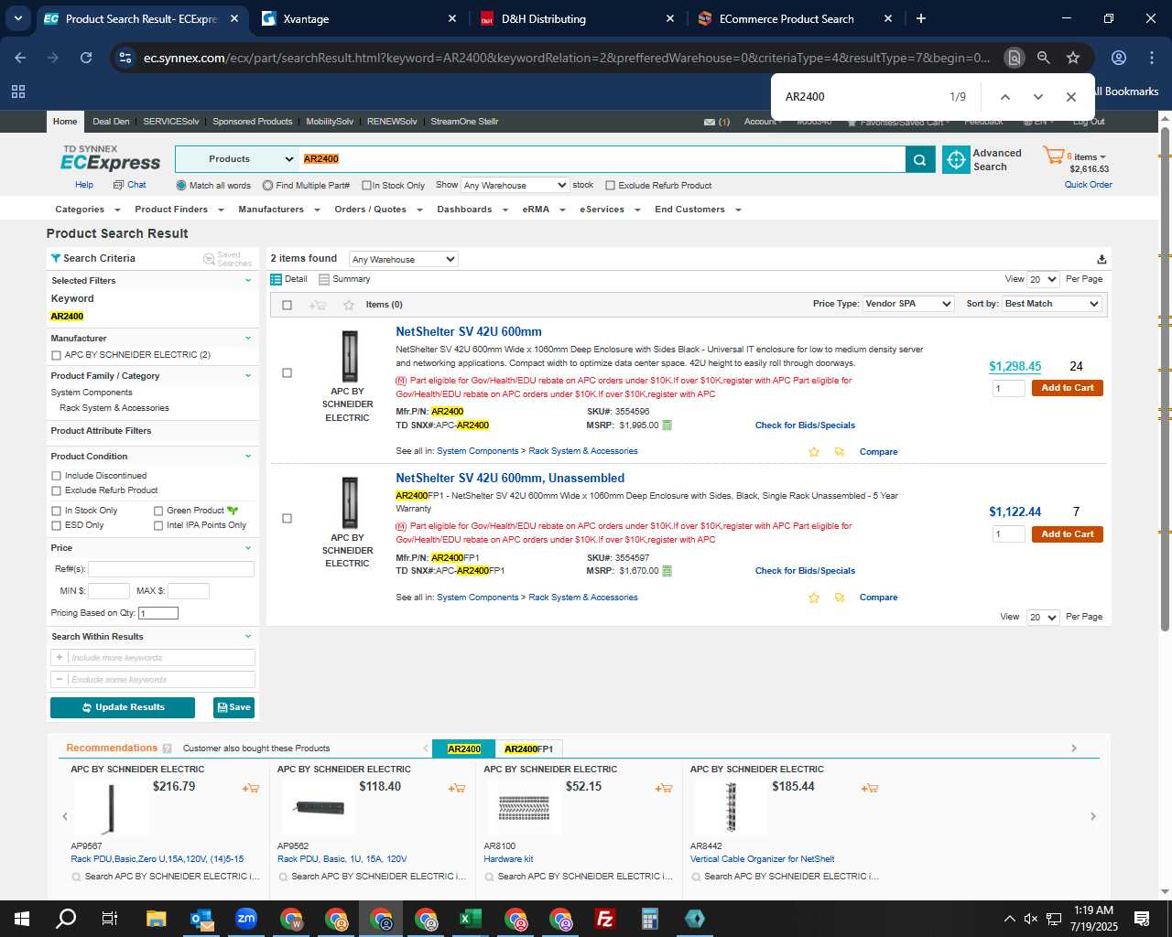This screenshot has width=1172, height=937.
Task: Select the NetShelter SV 42U 600mm Unassembled row checkbox
Action: coord(287,519)
